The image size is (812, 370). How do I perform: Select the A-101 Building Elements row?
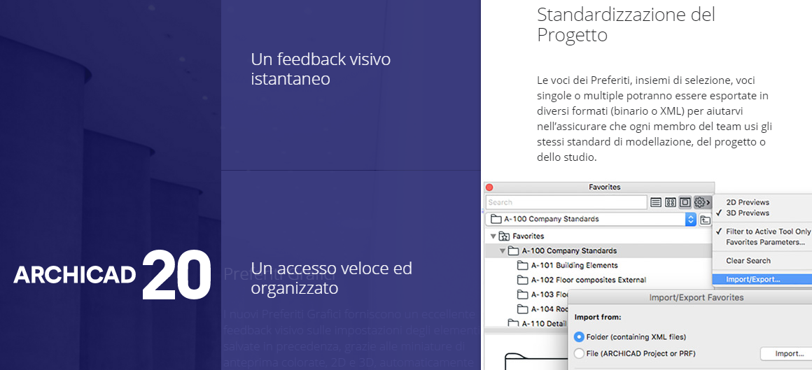point(598,266)
